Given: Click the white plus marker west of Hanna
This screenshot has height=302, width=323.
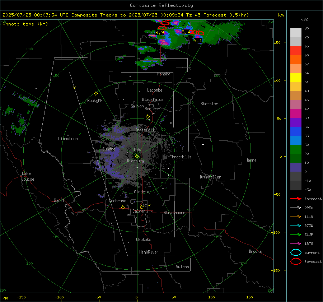Looking at the screenshot, I should click(x=203, y=144).
